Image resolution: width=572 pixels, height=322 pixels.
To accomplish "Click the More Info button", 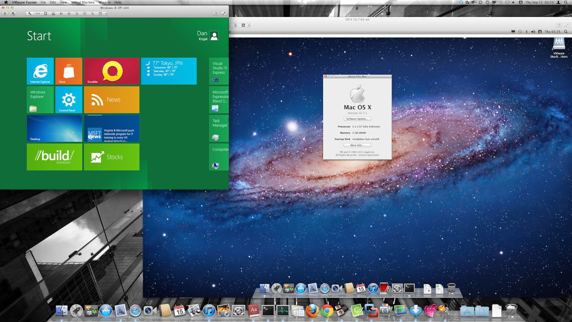I will coord(357,145).
